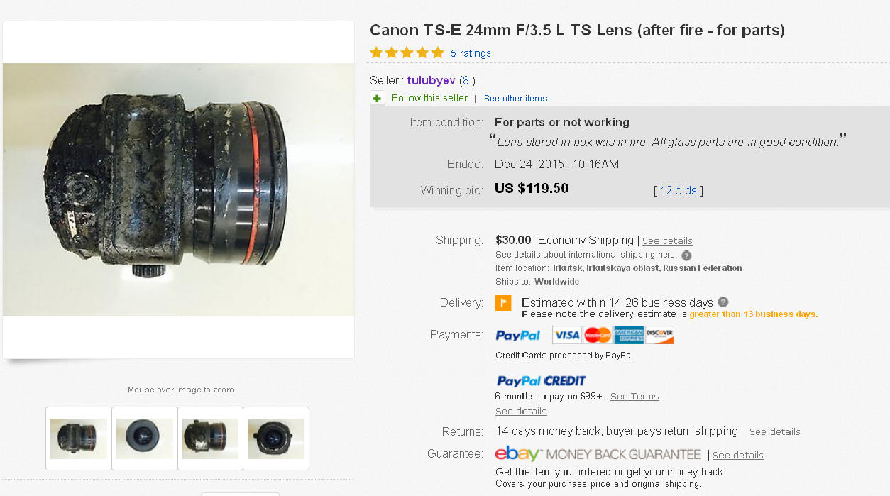This screenshot has width=890, height=496.
Task: Click the orange fast delivery flag icon
Action: coord(503,303)
